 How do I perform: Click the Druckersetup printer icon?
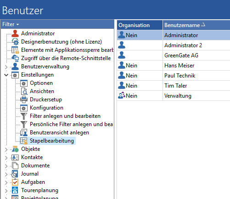click(24, 99)
